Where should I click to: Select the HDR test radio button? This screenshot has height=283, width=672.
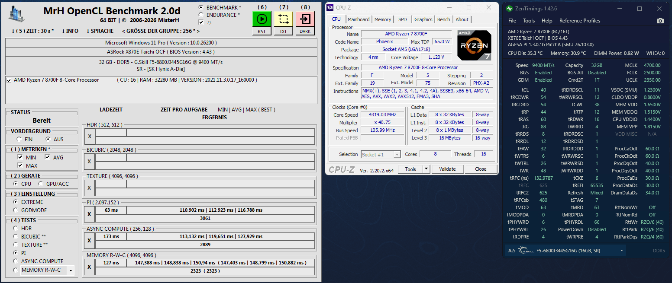(16, 228)
